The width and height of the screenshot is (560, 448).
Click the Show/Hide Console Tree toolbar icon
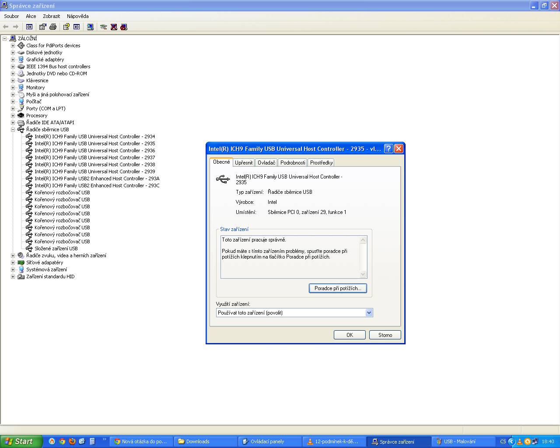pos(29,27)
